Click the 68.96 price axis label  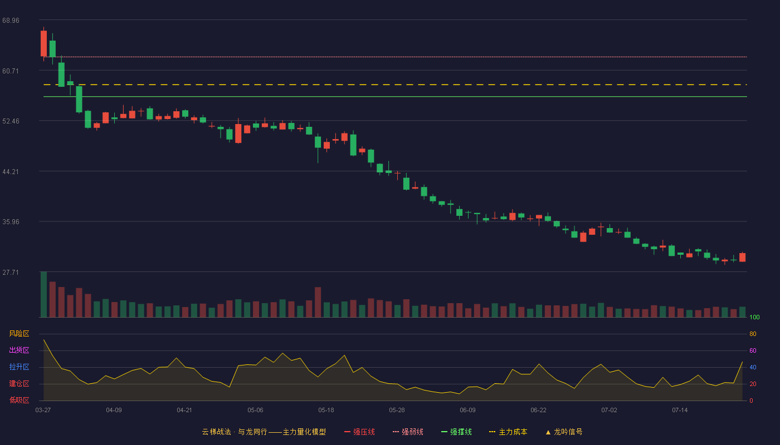[11, 21]
